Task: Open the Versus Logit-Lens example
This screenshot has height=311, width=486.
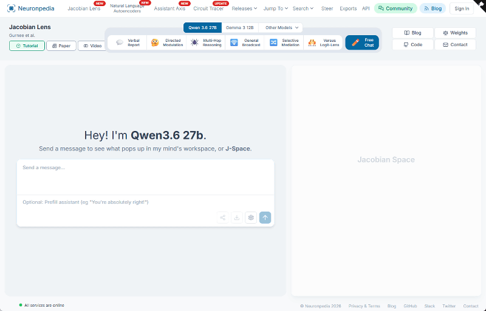Action: (323, 42)
